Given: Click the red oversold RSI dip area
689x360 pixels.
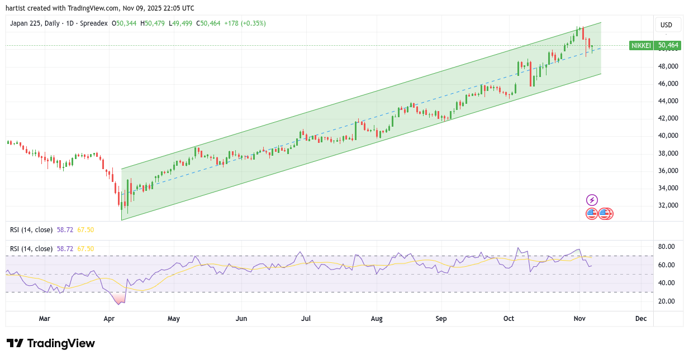Looking at the screenshot, I should click(x=119, y=300).
